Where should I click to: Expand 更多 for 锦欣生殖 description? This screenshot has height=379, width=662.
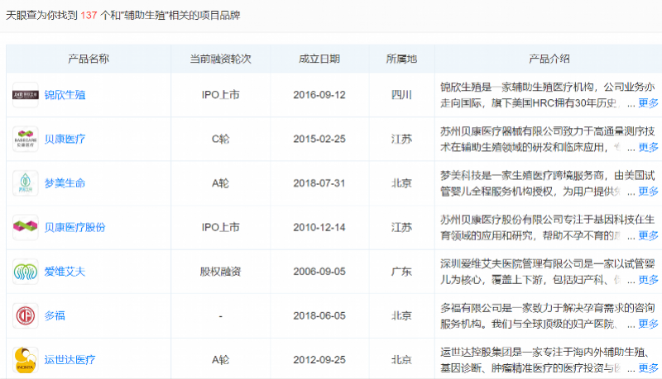pyautogui.click(x=648, y=103)
